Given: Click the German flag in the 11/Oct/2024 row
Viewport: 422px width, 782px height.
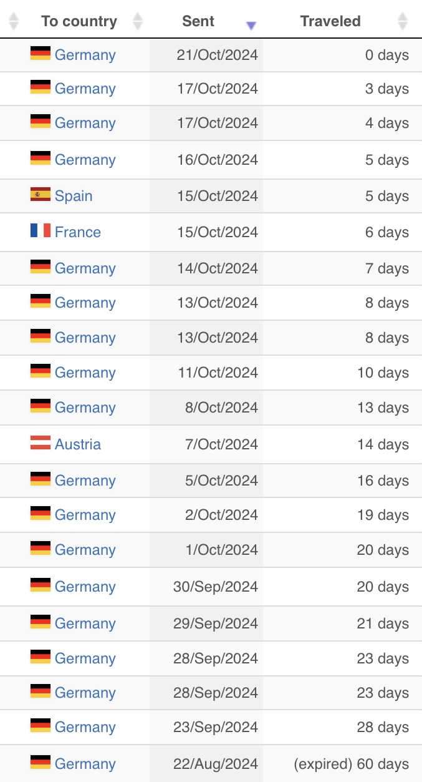Looking at the screenshot, I should [41, 371].
